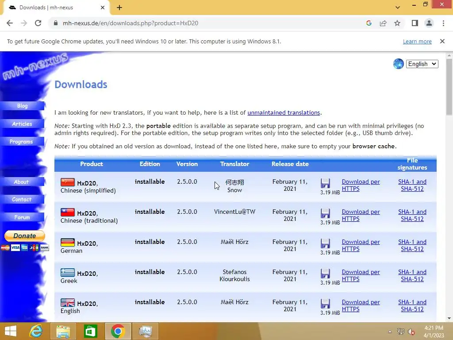Image resolution: width=453 pixels, height=340 pixels.
Task: Launch Internet Explorer from the taskbar
Action: point(36,331)
